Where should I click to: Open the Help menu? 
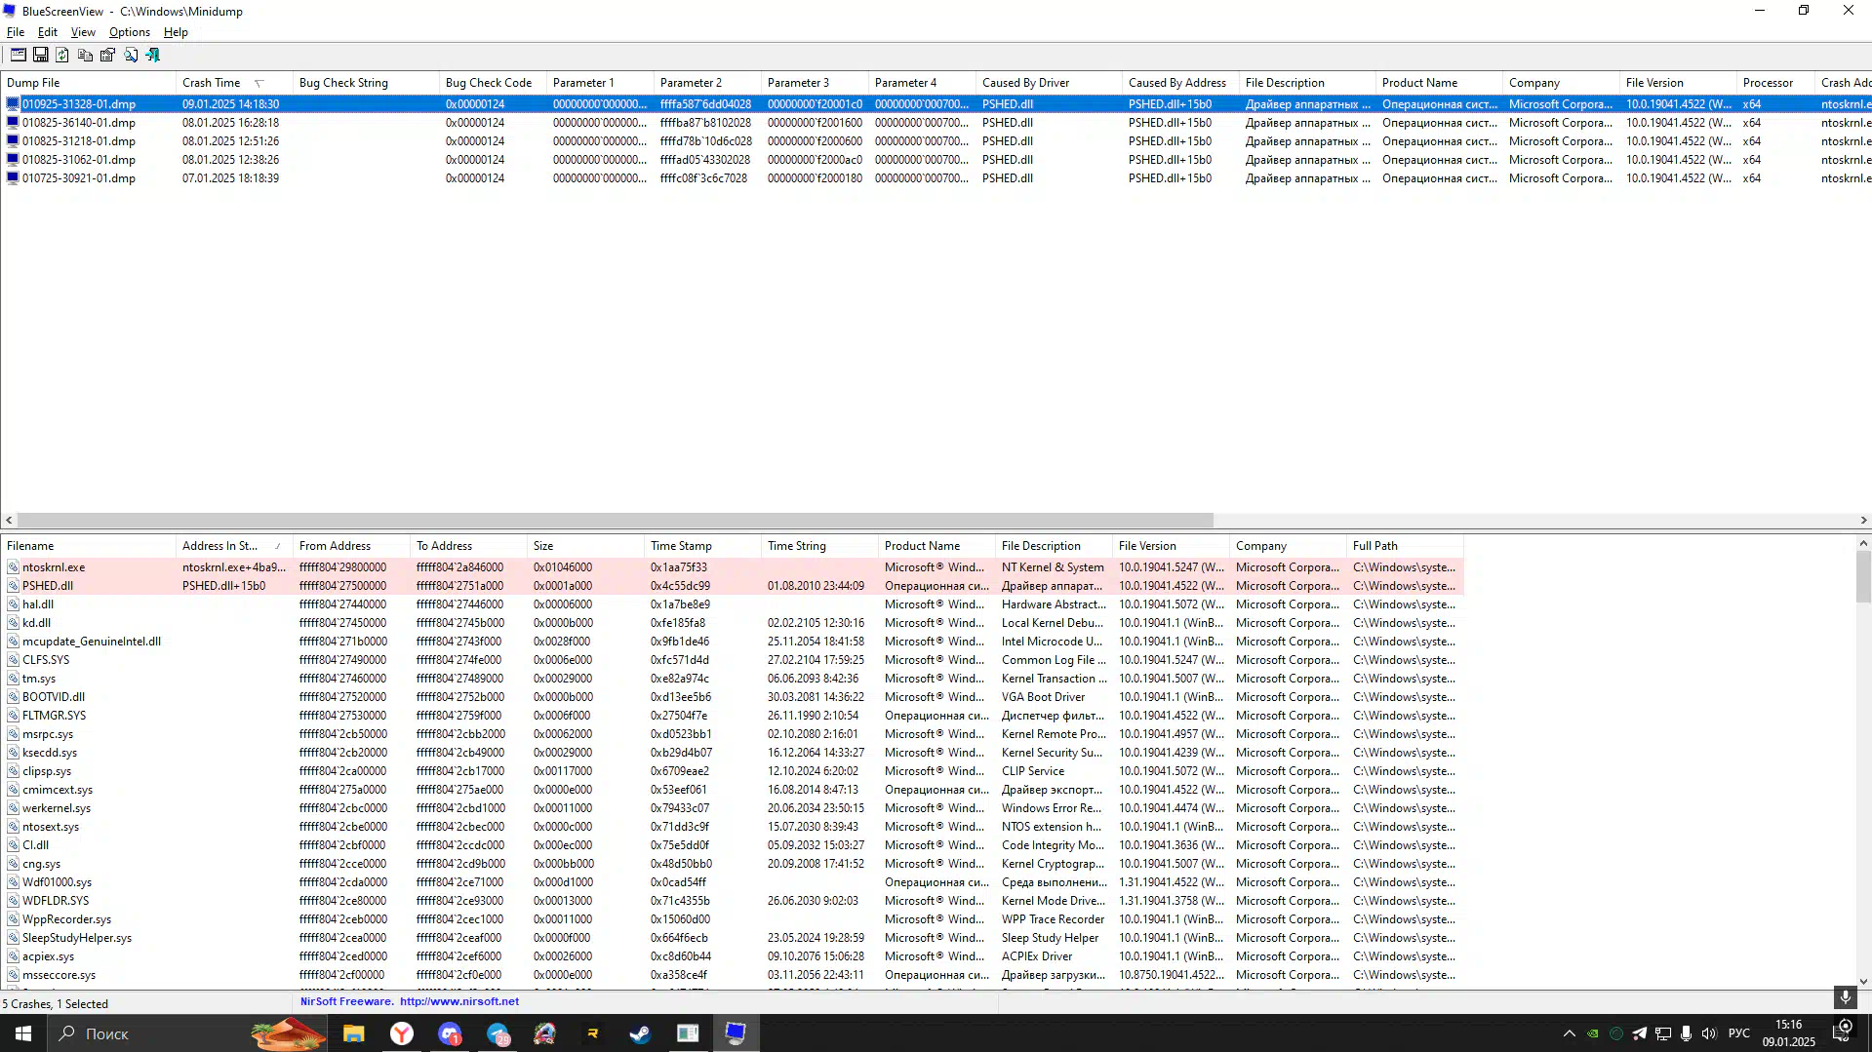[x=176, y=32]
